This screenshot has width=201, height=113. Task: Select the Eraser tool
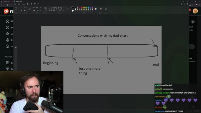coord(34,11)
